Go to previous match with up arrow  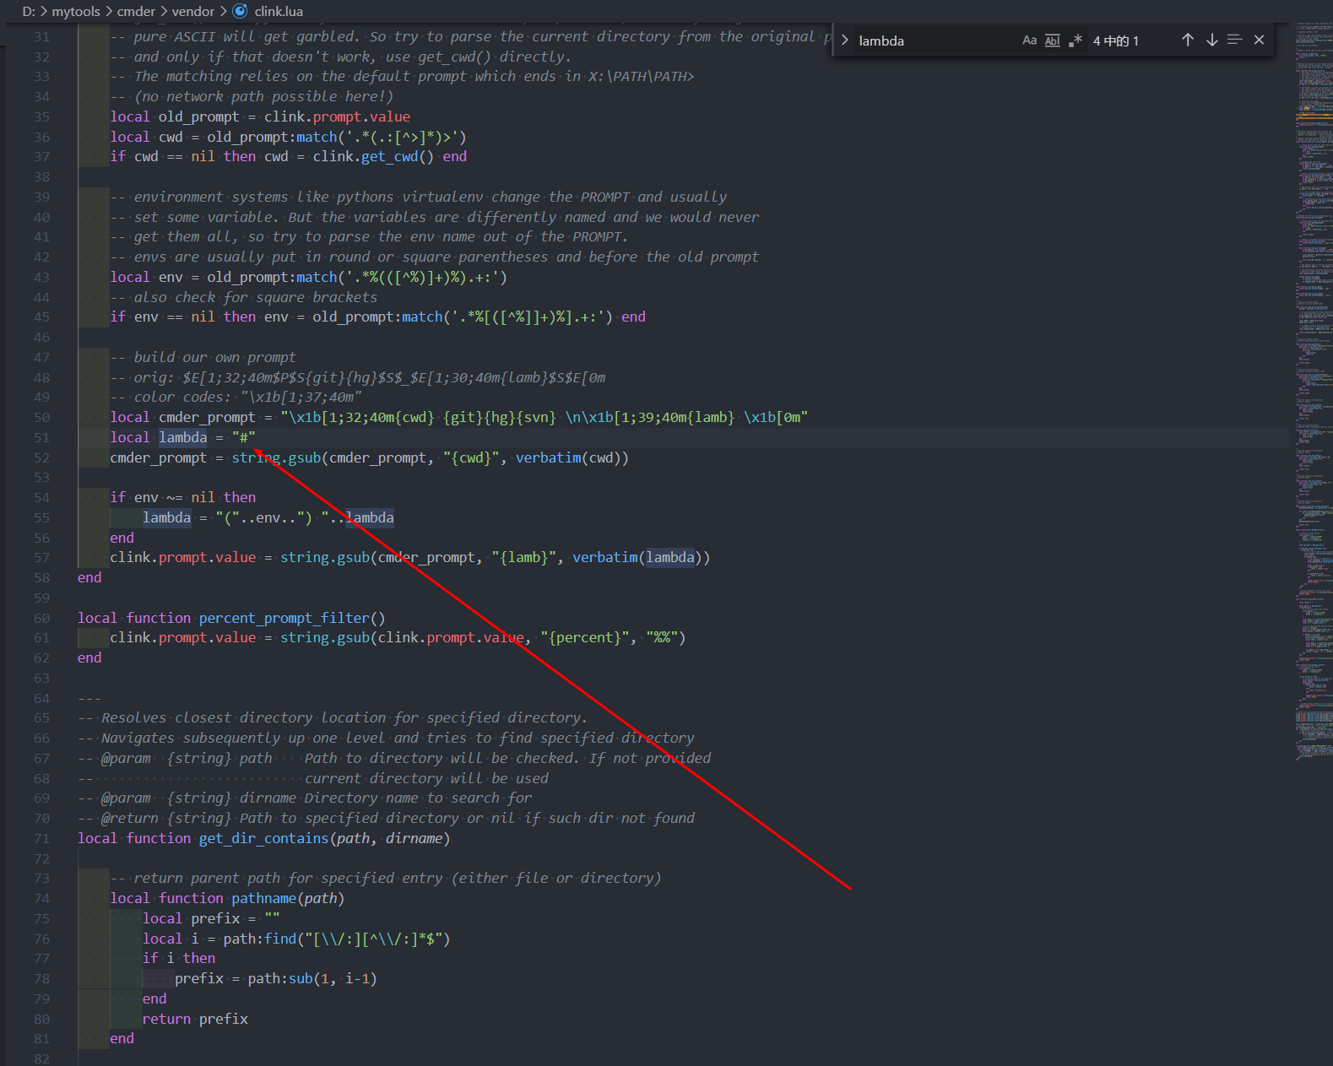point(1188,41)
